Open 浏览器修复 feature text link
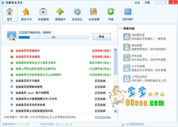This screenshot has width=178, height=127. pos(138,35)
